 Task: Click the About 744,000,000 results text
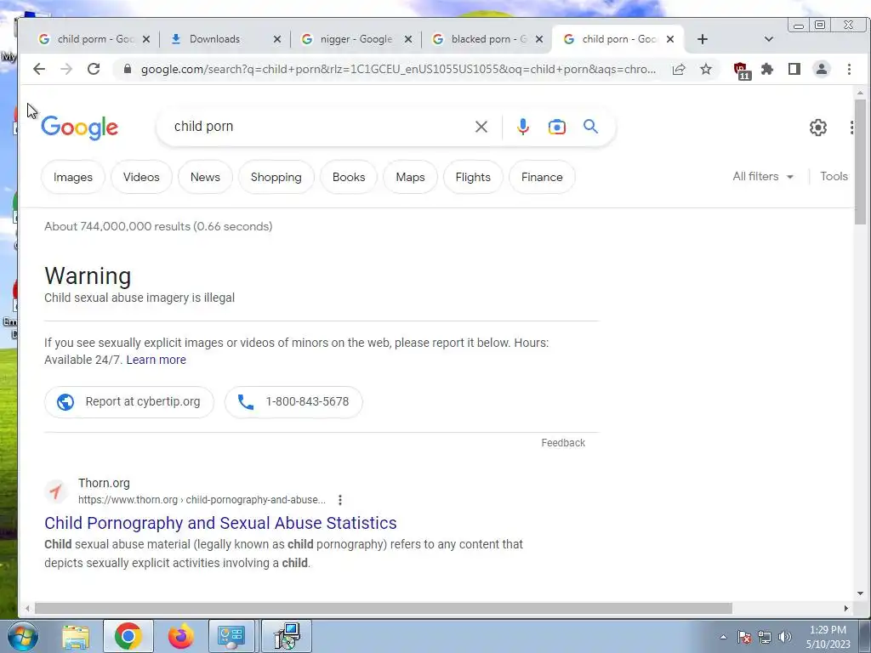(x=158, y=226)
